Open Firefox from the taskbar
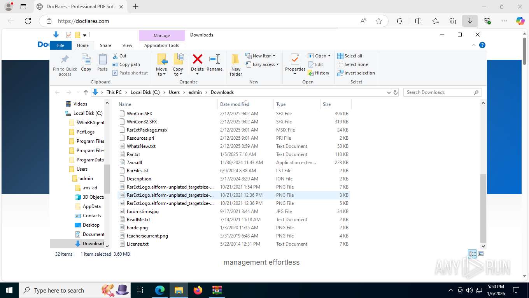This screenshot has width=529, height=298. click(x=198, y=290)
